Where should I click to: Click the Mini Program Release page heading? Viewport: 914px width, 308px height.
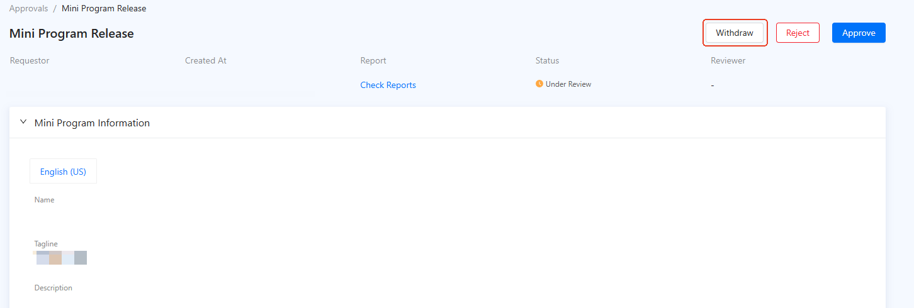(x=72, y=34)
